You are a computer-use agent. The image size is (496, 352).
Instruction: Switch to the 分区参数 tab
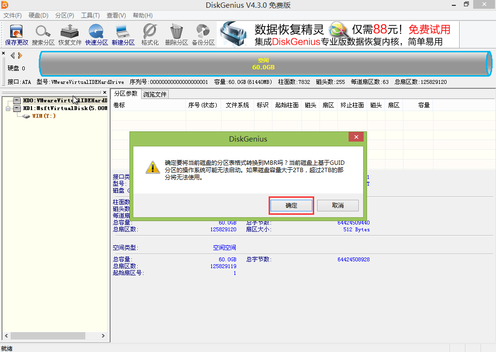tap(126, 94)
